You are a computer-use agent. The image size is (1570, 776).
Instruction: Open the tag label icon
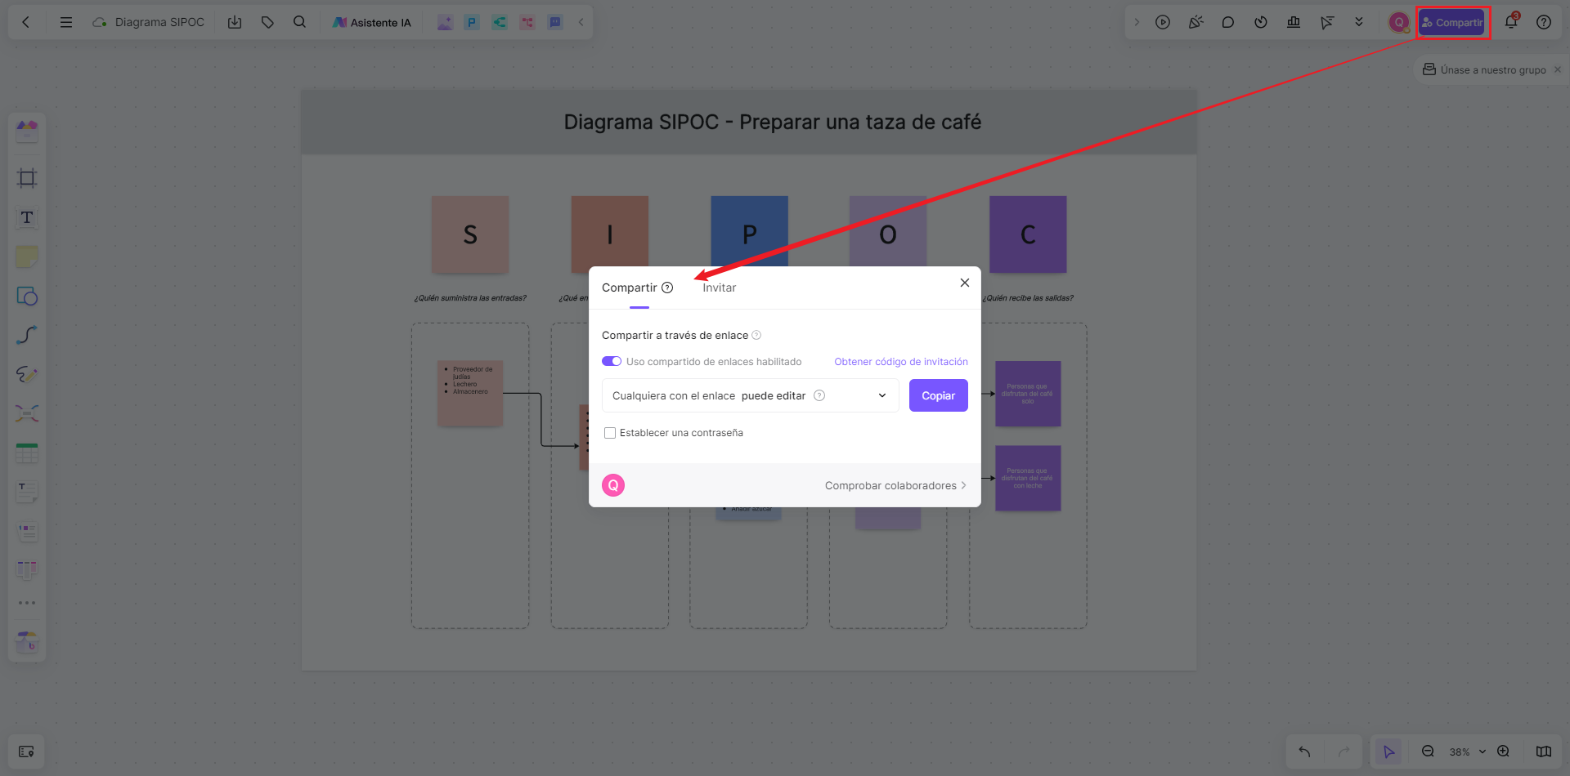[267, 22]
